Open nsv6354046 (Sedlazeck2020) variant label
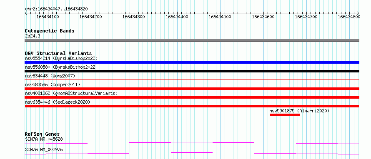371x159 pixels. coord(58,102)
